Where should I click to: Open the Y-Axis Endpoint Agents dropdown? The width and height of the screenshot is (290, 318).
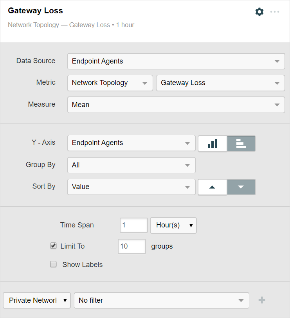[x=131, y=143]
